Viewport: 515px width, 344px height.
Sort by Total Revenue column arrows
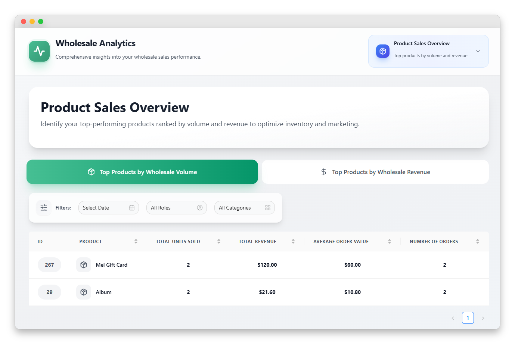coord(293,241)
